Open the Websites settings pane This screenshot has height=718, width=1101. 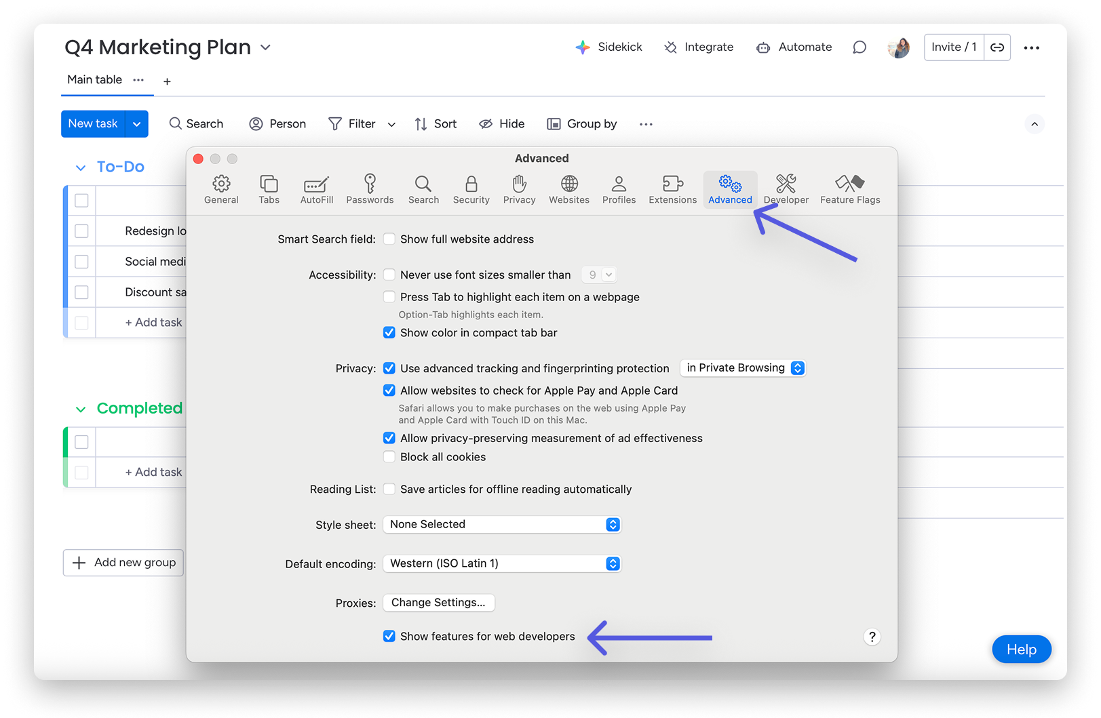[x=569, y=188]
